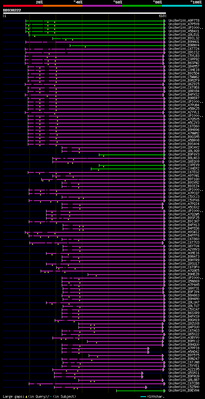This screenshot has width=205, height=399.
Task: Open hit UniRef100_C5XFK6
Action: click(184, 200)
